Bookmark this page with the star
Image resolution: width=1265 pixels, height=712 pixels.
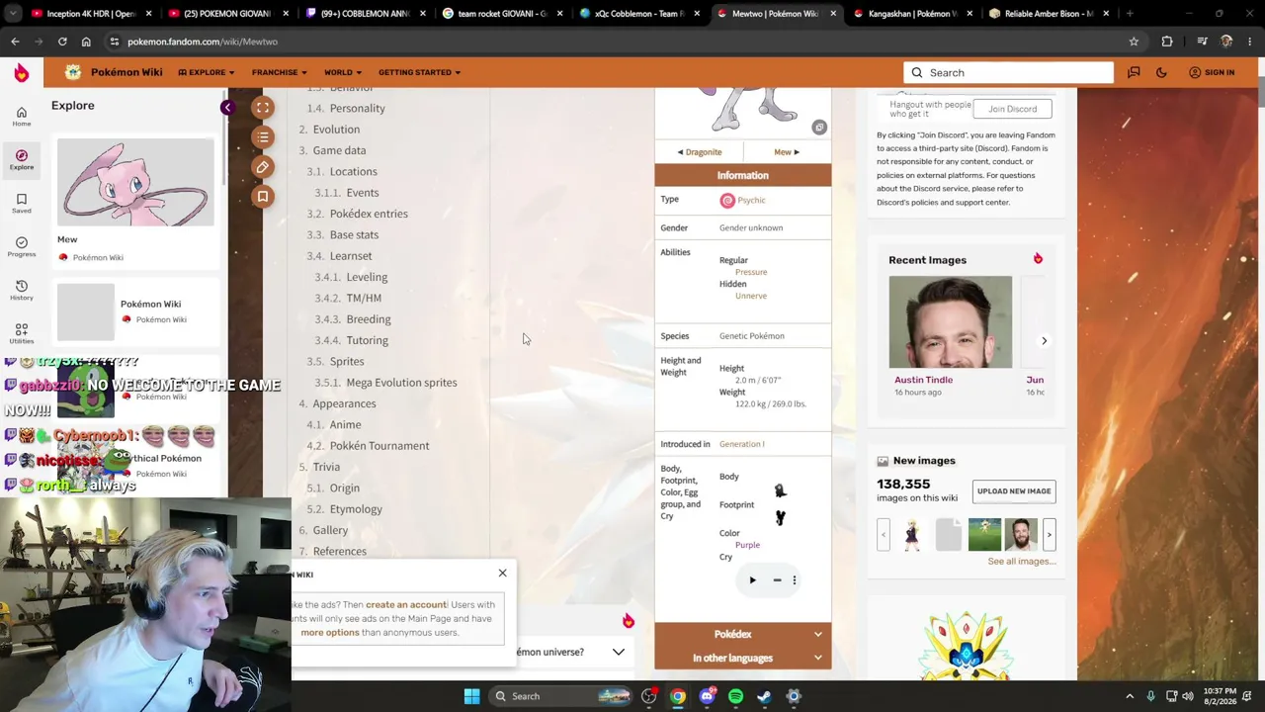coord(1134,42)
